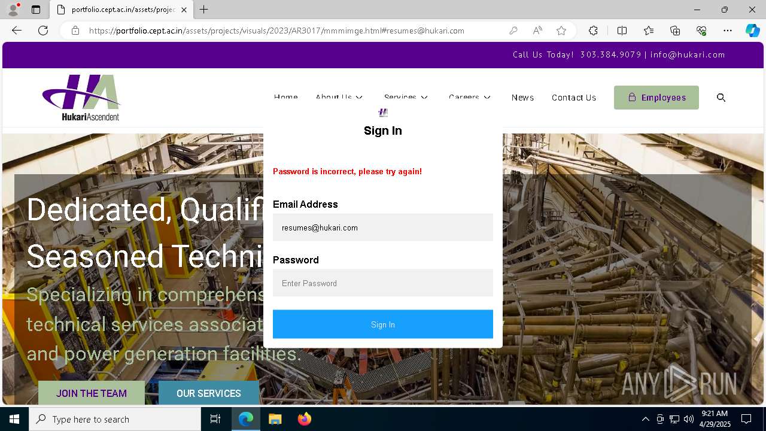Click the Hukari Ascendent logo
The height and width of the screenshot is (431, 766).
(81, 98)
